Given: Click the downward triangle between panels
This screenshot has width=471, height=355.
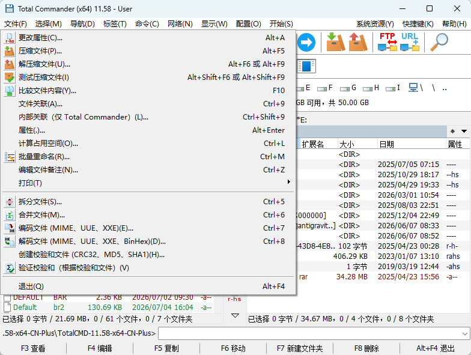Looking at the screenshot, I should [x=235, y=316].
